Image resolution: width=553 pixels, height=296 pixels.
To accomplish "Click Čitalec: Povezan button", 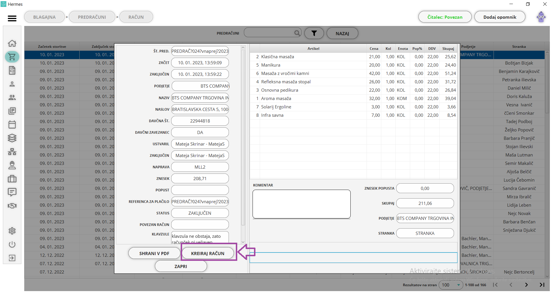I will [445, 17].
